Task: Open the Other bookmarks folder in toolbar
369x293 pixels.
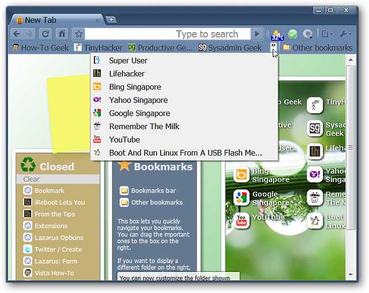Action: (x=318, y=48)
